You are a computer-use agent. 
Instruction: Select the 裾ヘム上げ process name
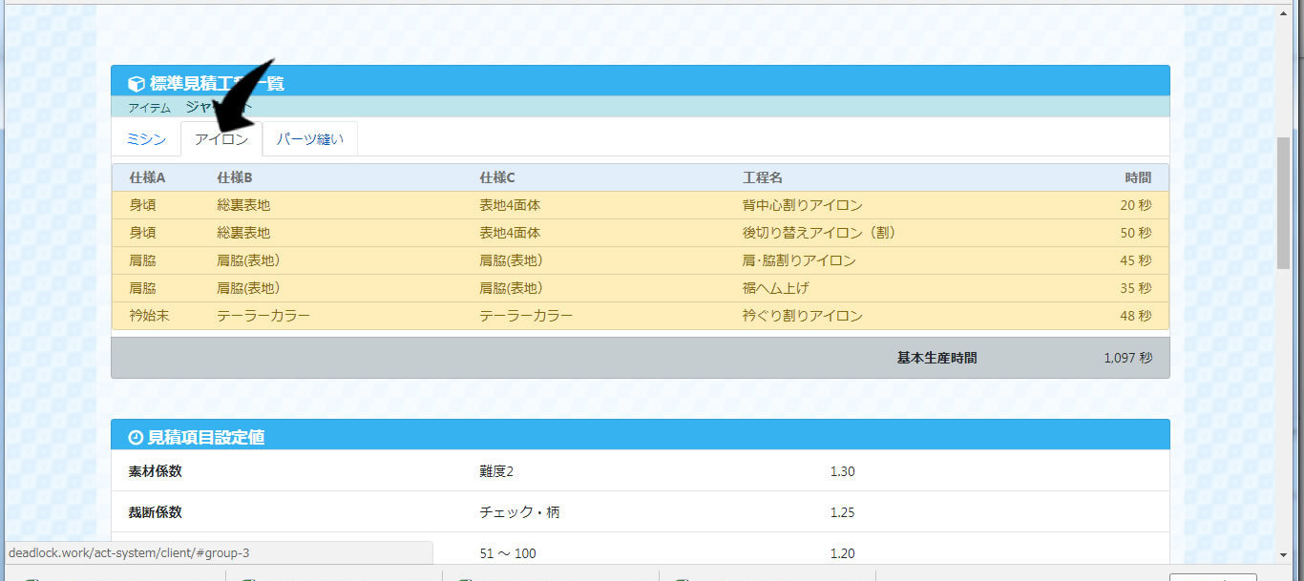click(775, 288)
